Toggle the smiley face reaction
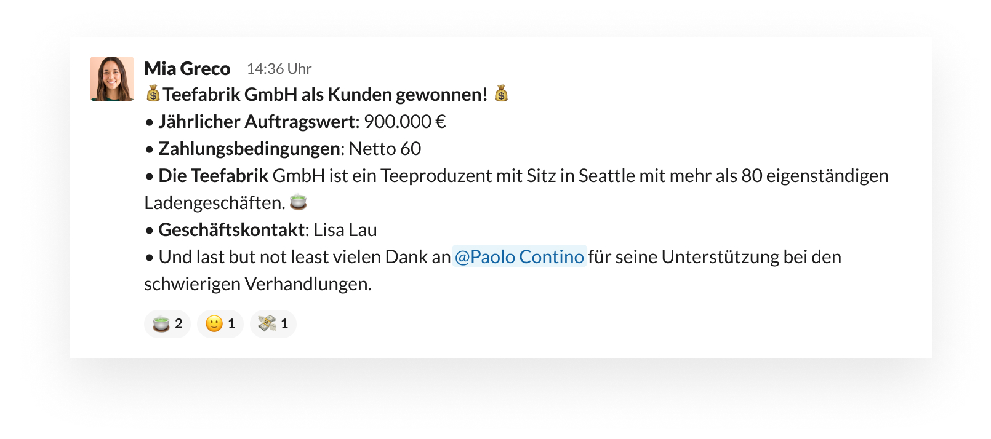Image resolution: width=991 pixels, height=439 pixels. 220,323
